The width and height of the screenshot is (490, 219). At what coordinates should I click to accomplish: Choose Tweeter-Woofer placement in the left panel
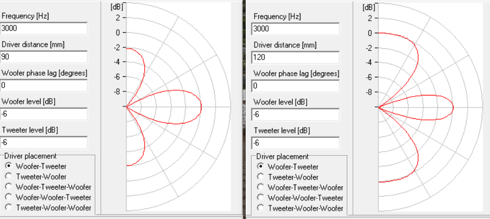pos(8,176)
